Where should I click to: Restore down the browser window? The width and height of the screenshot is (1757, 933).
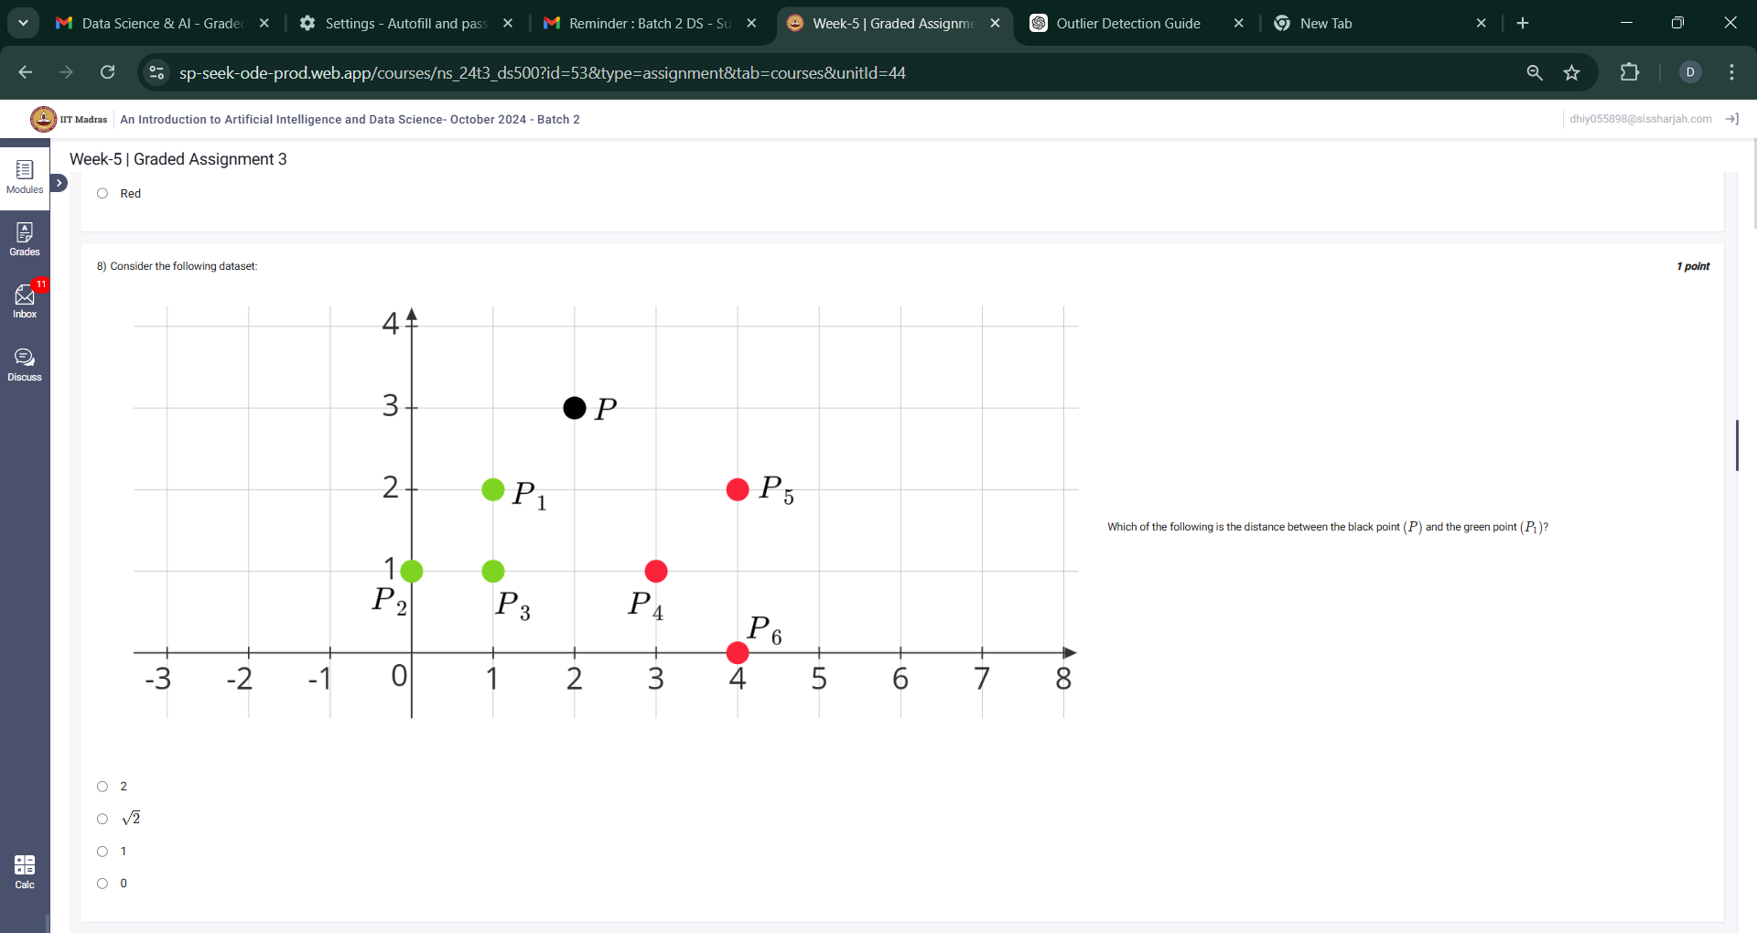click(x=1677, y=23)
